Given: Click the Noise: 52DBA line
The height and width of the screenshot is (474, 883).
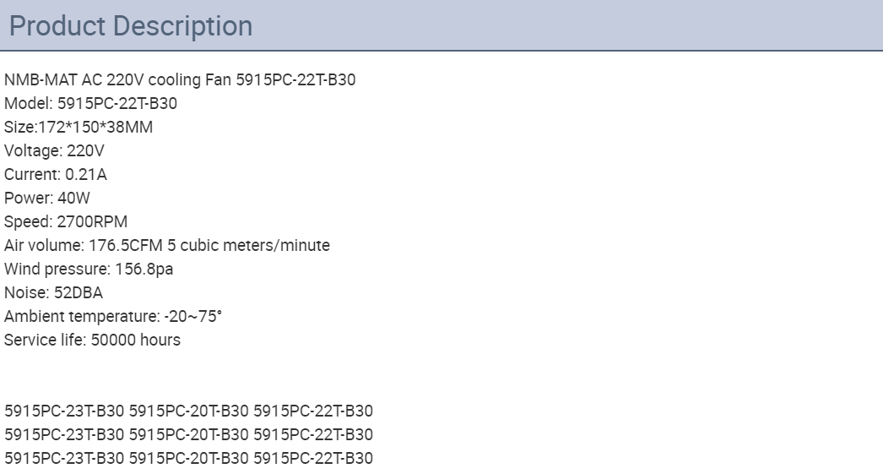Looking at the screenshot, I should [53, 293].
